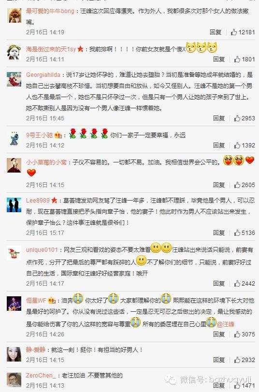Image resolution: width=259 pixels, height=392 pixels.
Task: Click the membership badge beside 恒星WF
Action: 52,300
